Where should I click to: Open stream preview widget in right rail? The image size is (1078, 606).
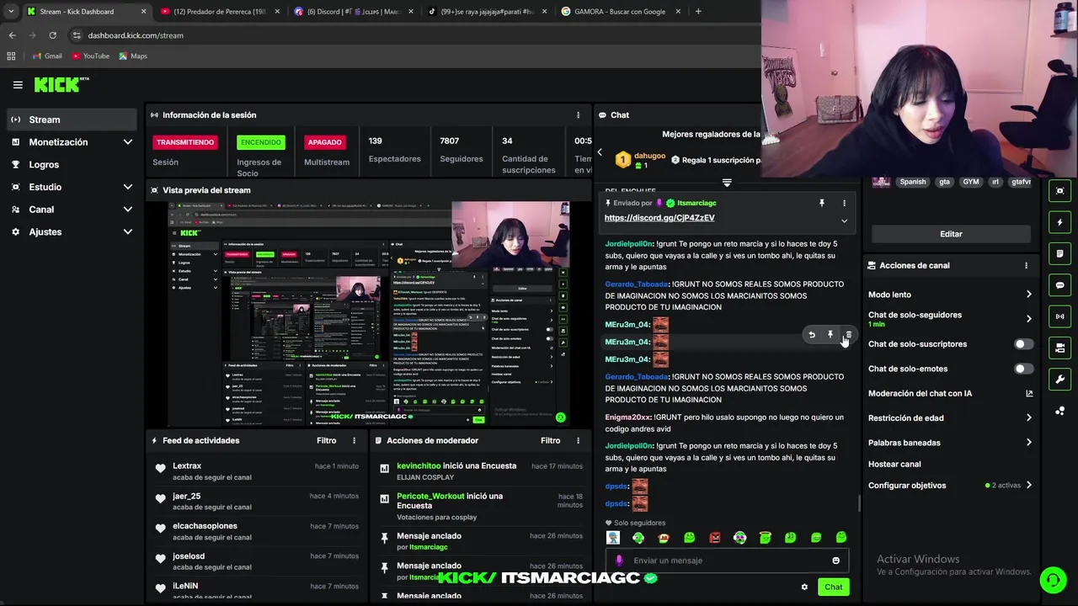[x=1060, y=191]
